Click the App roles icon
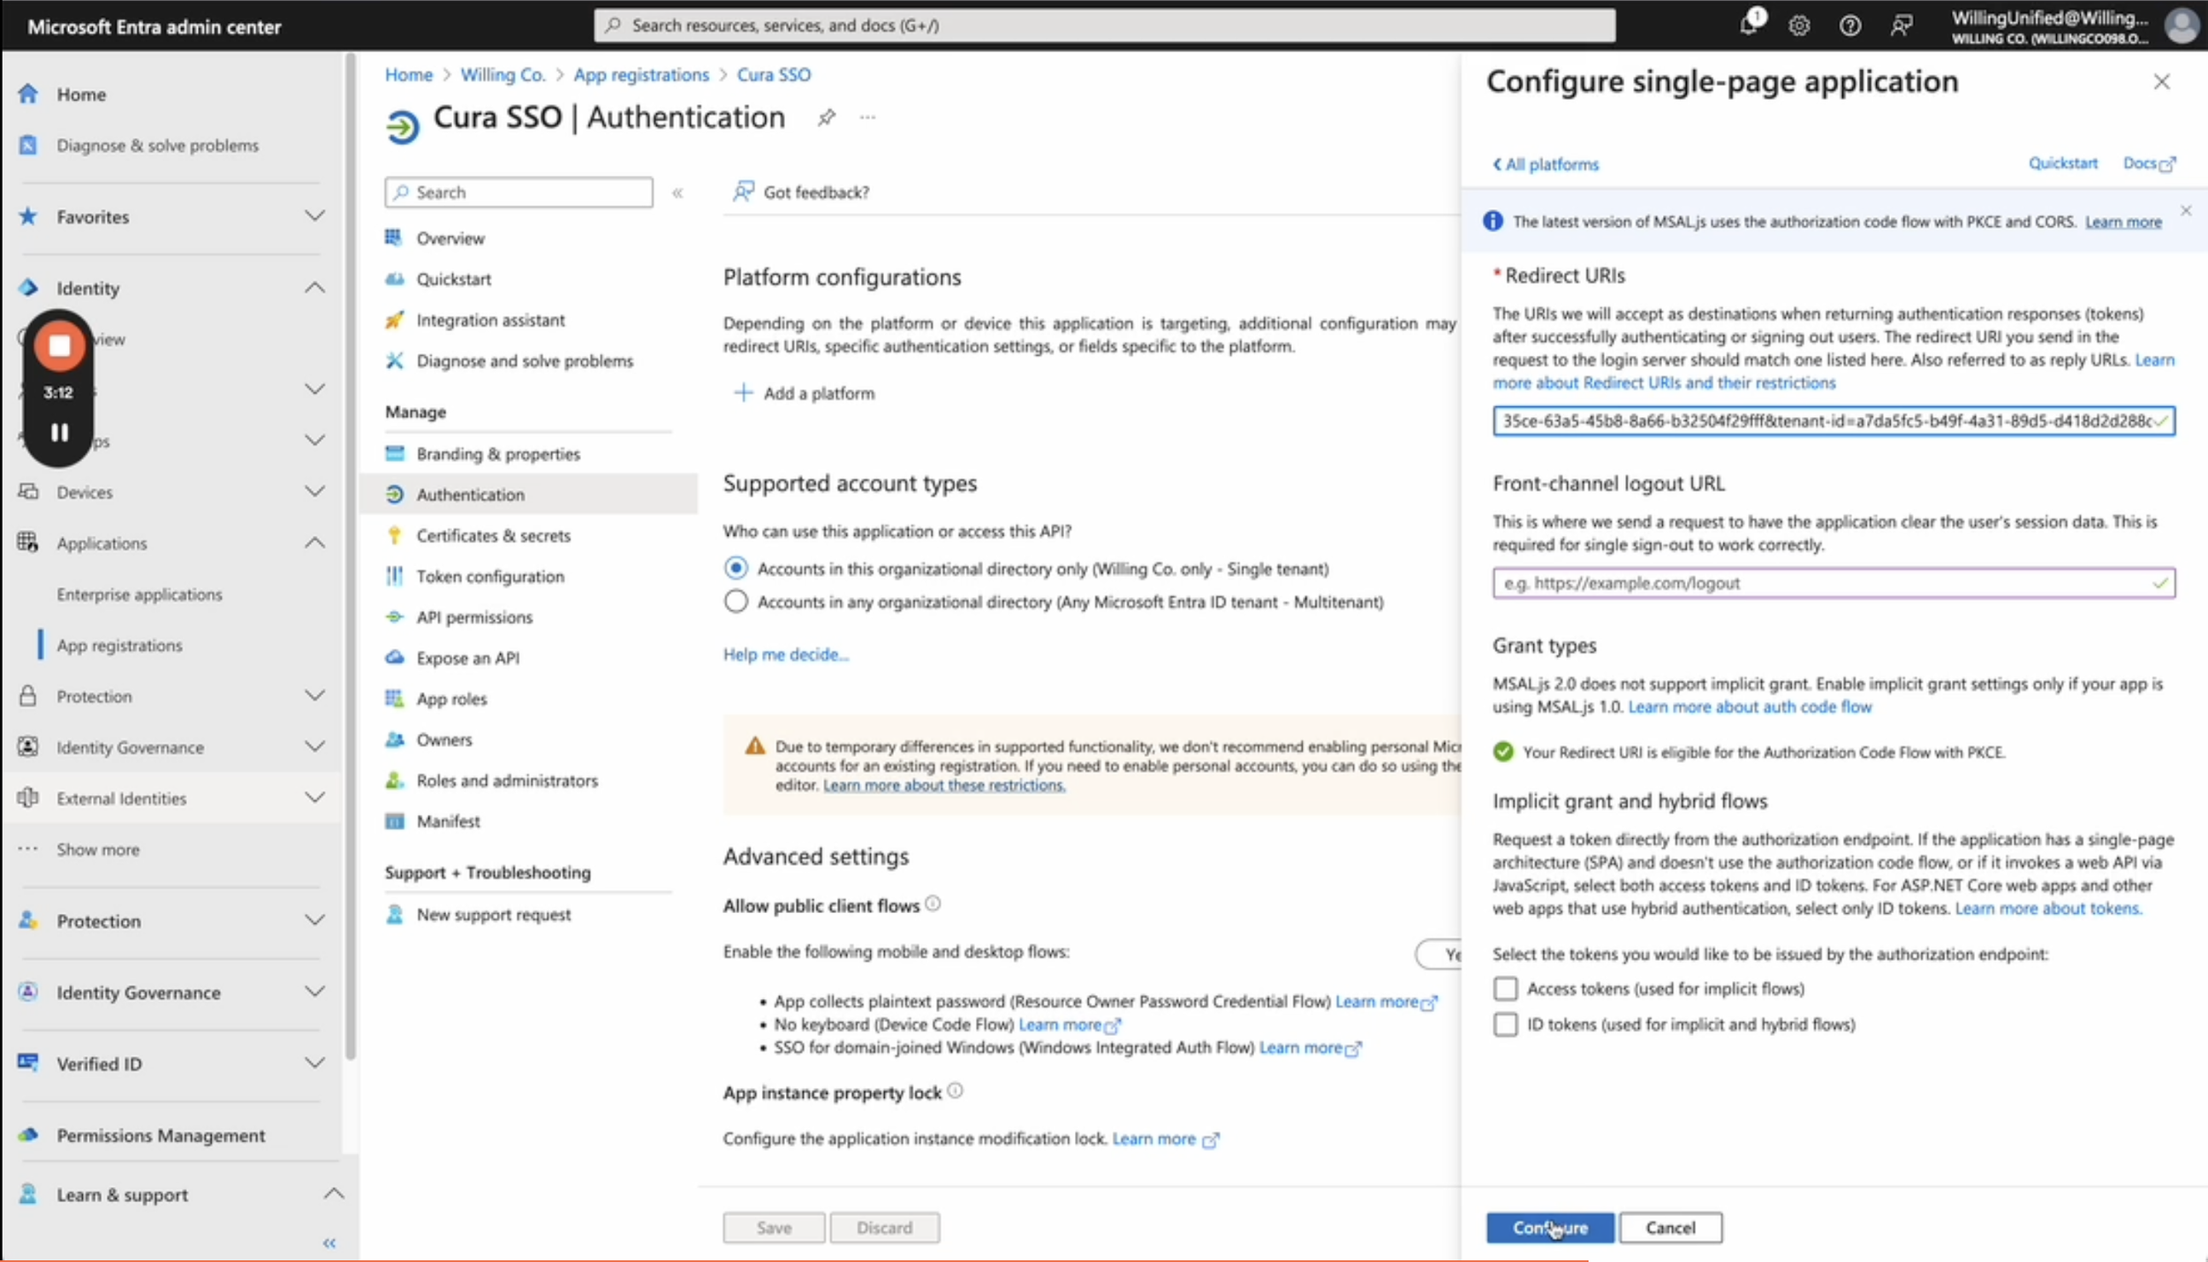Viewport: 2208px width, 1262px height. (x=394, y=699)
